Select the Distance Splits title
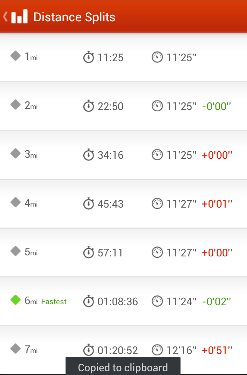247x375 pixels. [74, 17]
